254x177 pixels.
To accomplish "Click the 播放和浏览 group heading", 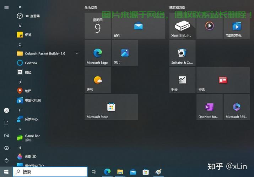I will [x=177, y=7].
